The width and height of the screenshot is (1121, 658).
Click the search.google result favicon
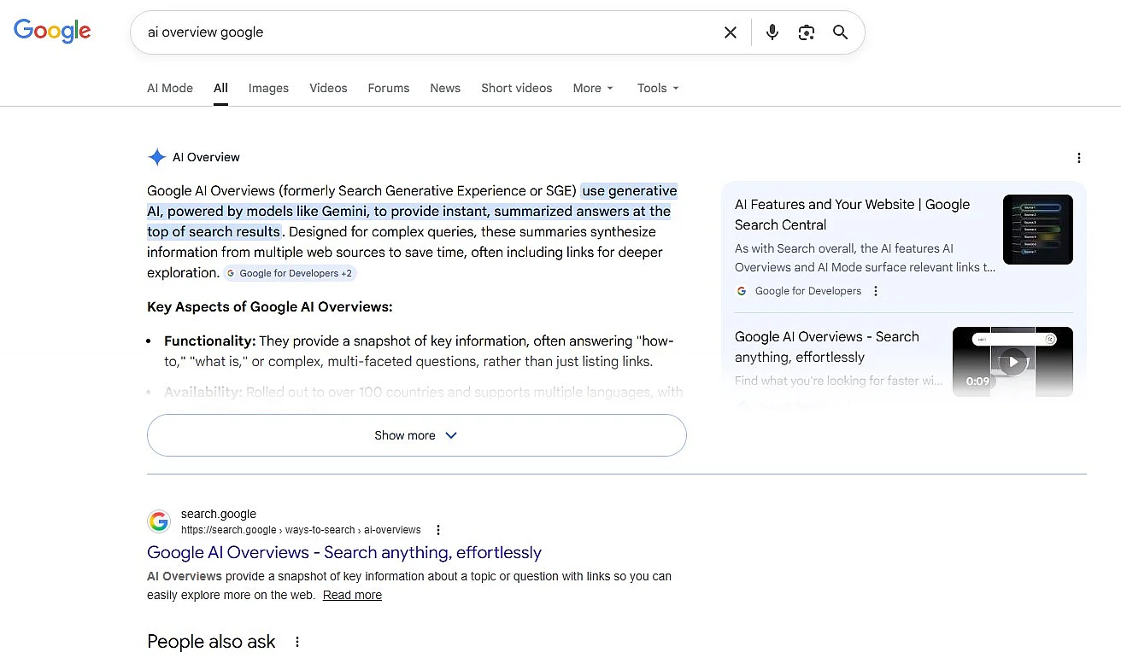tap(159, 521)
